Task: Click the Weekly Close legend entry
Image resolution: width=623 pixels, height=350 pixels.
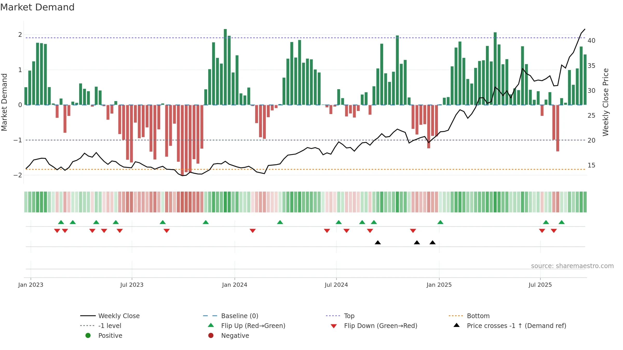Action: 110,316
